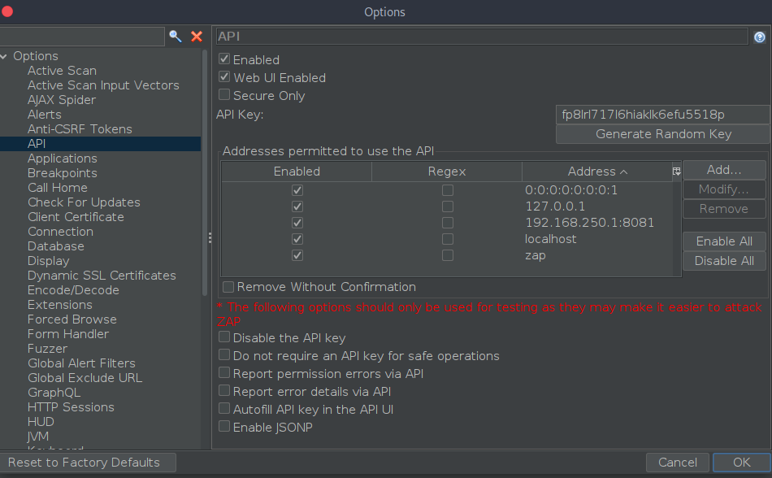Viewport: 772px width, 478px height.
Task: Open the help icon next to the API header
Action: (759, 37)
